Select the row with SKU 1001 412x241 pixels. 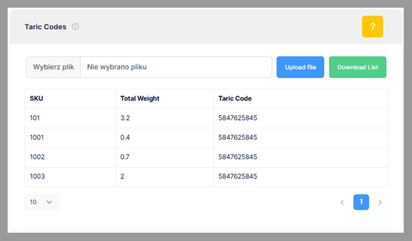[206, 138]
